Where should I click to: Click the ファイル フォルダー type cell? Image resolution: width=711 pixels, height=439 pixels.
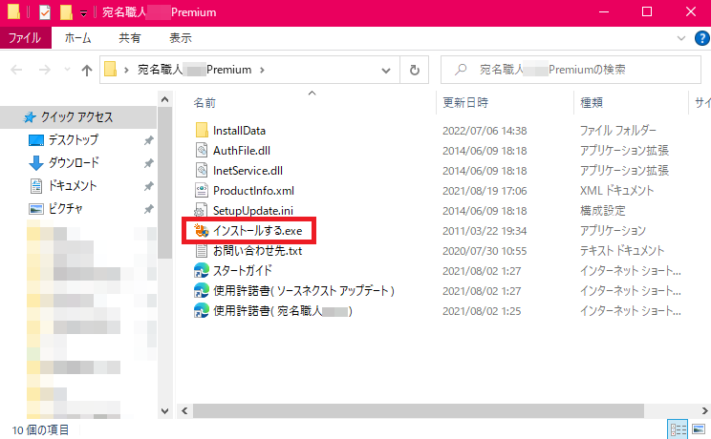[x=618, y=131]
